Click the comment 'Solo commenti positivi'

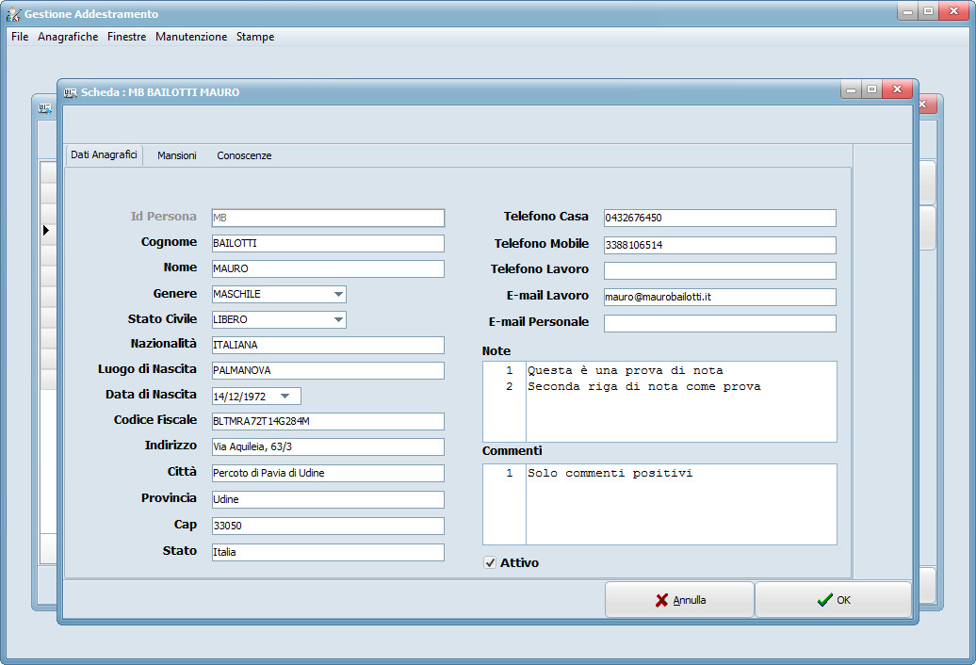tap(610, 474)
